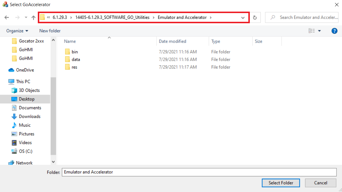Confirm with the Select Folder button

(x=281, y=183)
